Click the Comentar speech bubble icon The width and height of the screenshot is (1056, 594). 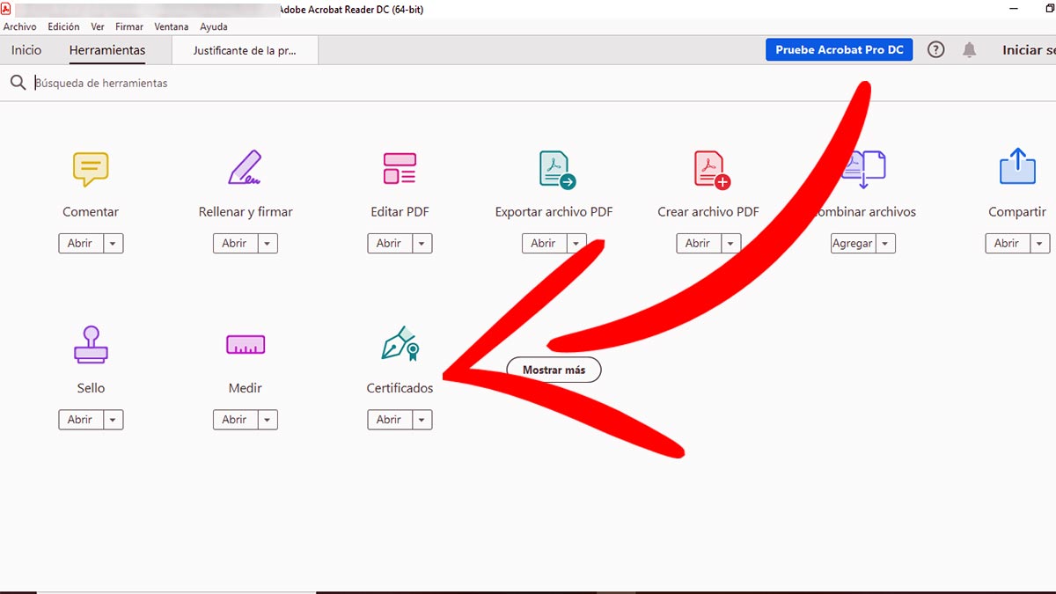(x=91, y=168)
